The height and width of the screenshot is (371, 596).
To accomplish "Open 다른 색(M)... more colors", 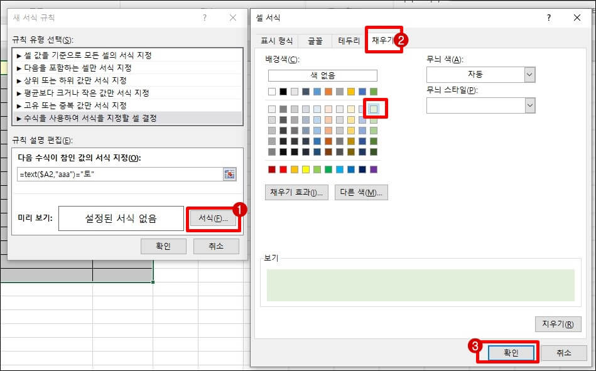I will point(361,192).
